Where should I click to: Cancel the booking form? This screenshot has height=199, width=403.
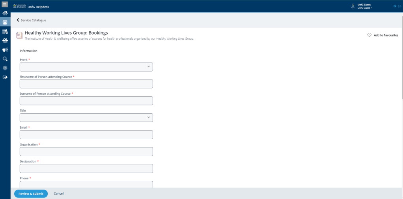(x=58, y=193)
